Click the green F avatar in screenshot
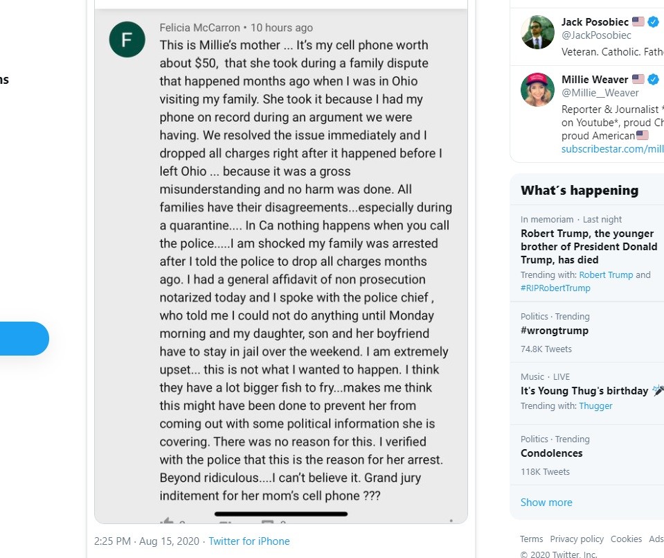Screen dimensions: 664x558 pos(127,39)
